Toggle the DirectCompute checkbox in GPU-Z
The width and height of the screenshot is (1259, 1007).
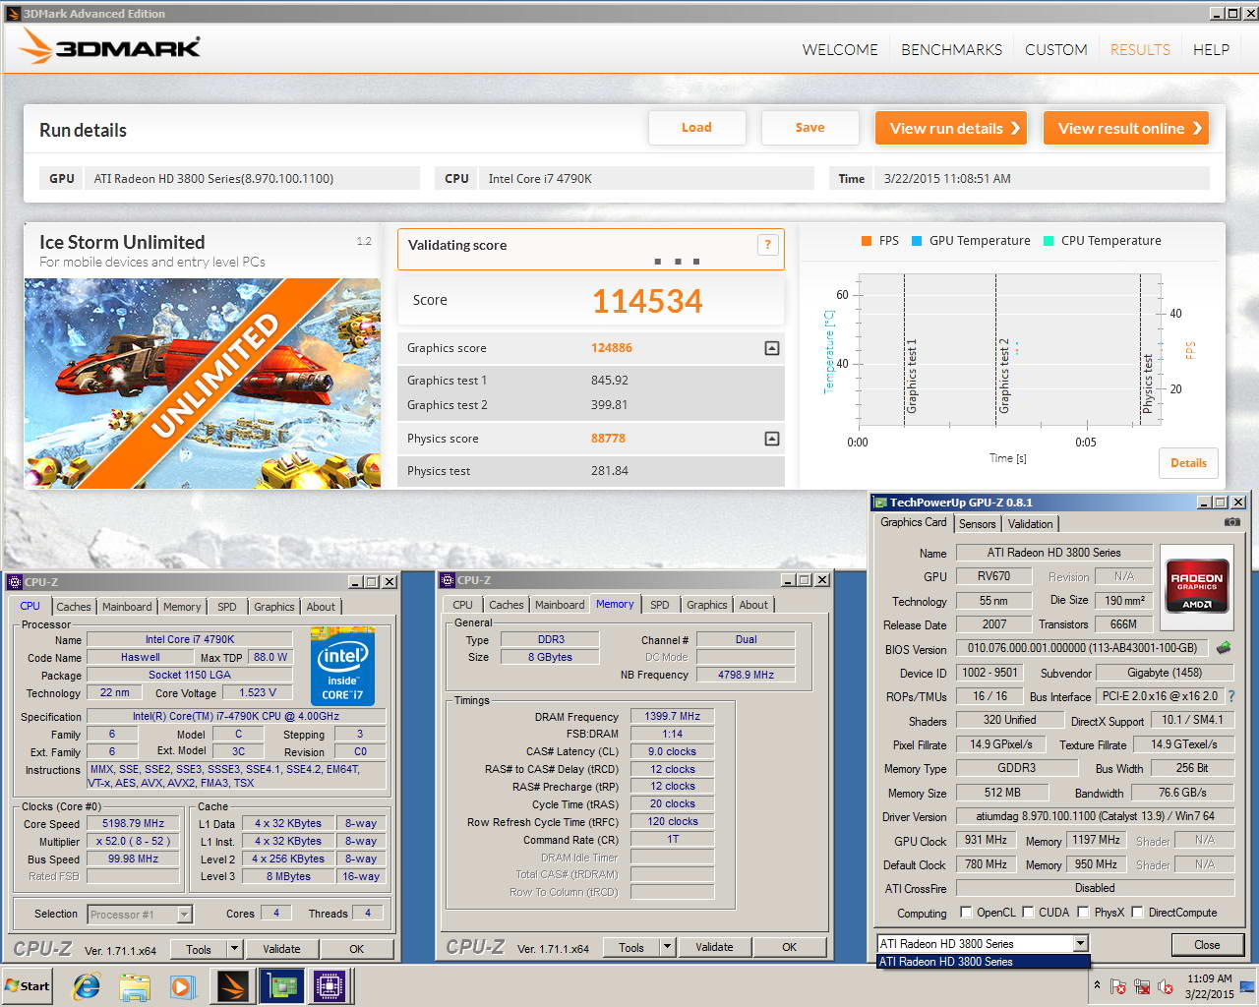pyautogui.click(x=1137, y=912)
